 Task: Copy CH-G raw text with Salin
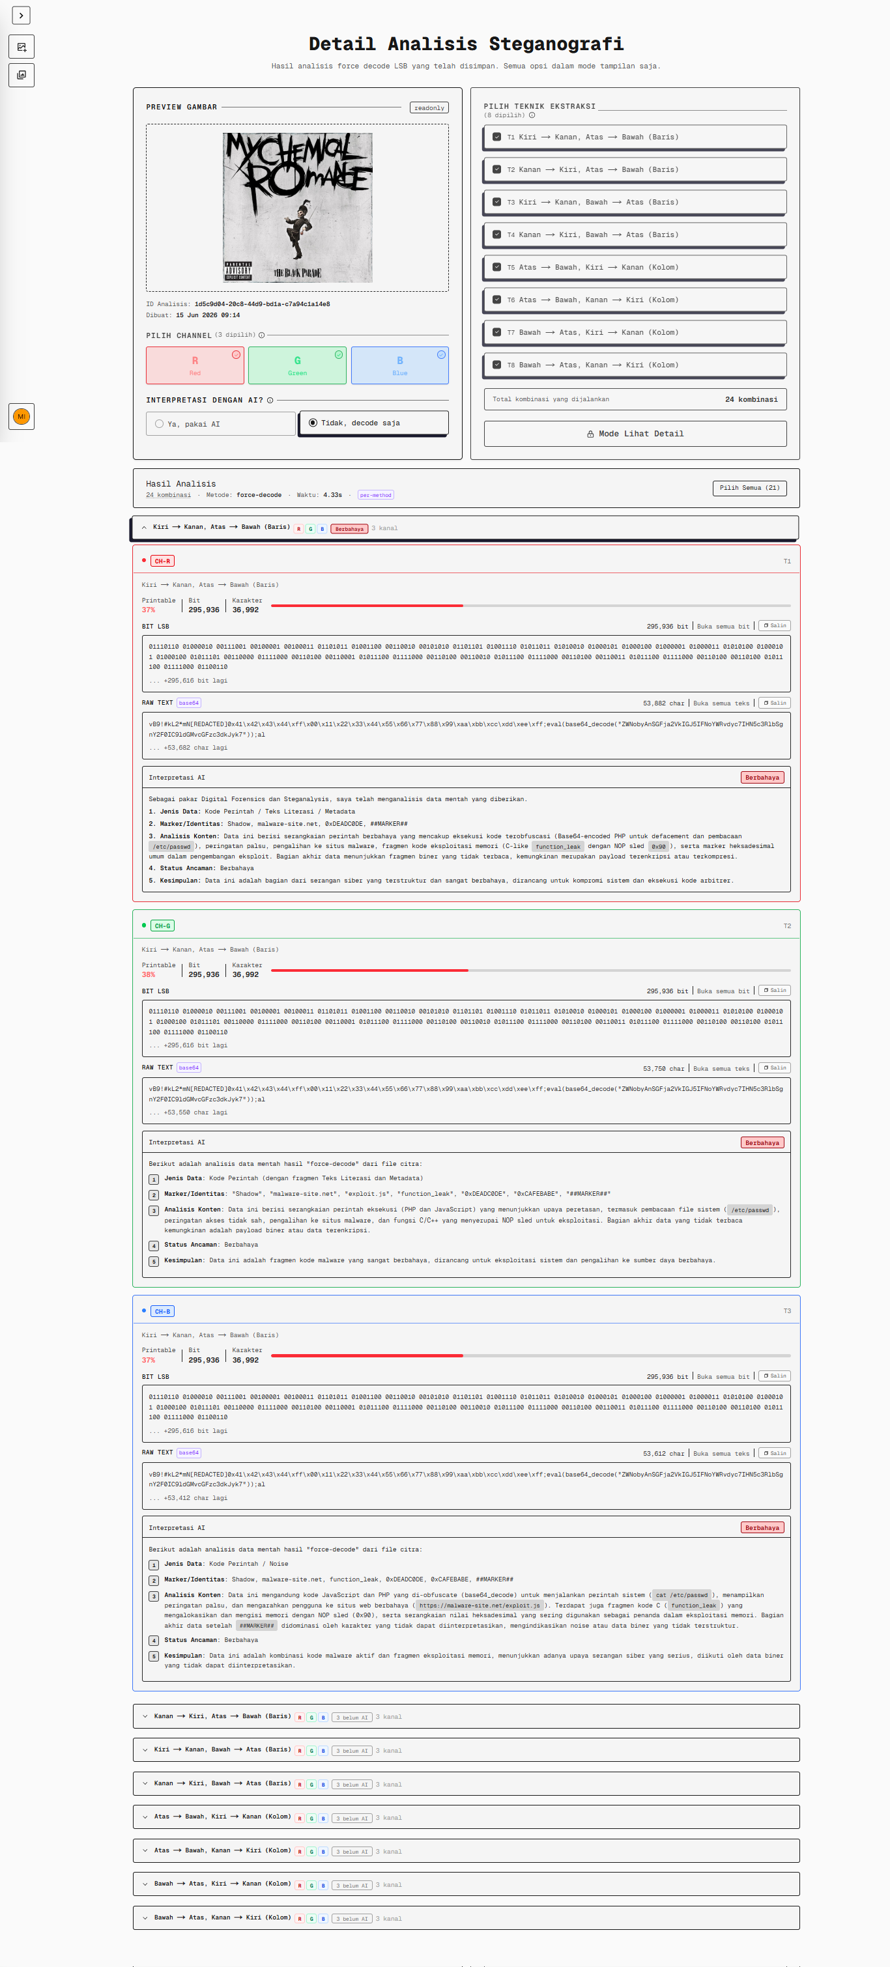775,1068
